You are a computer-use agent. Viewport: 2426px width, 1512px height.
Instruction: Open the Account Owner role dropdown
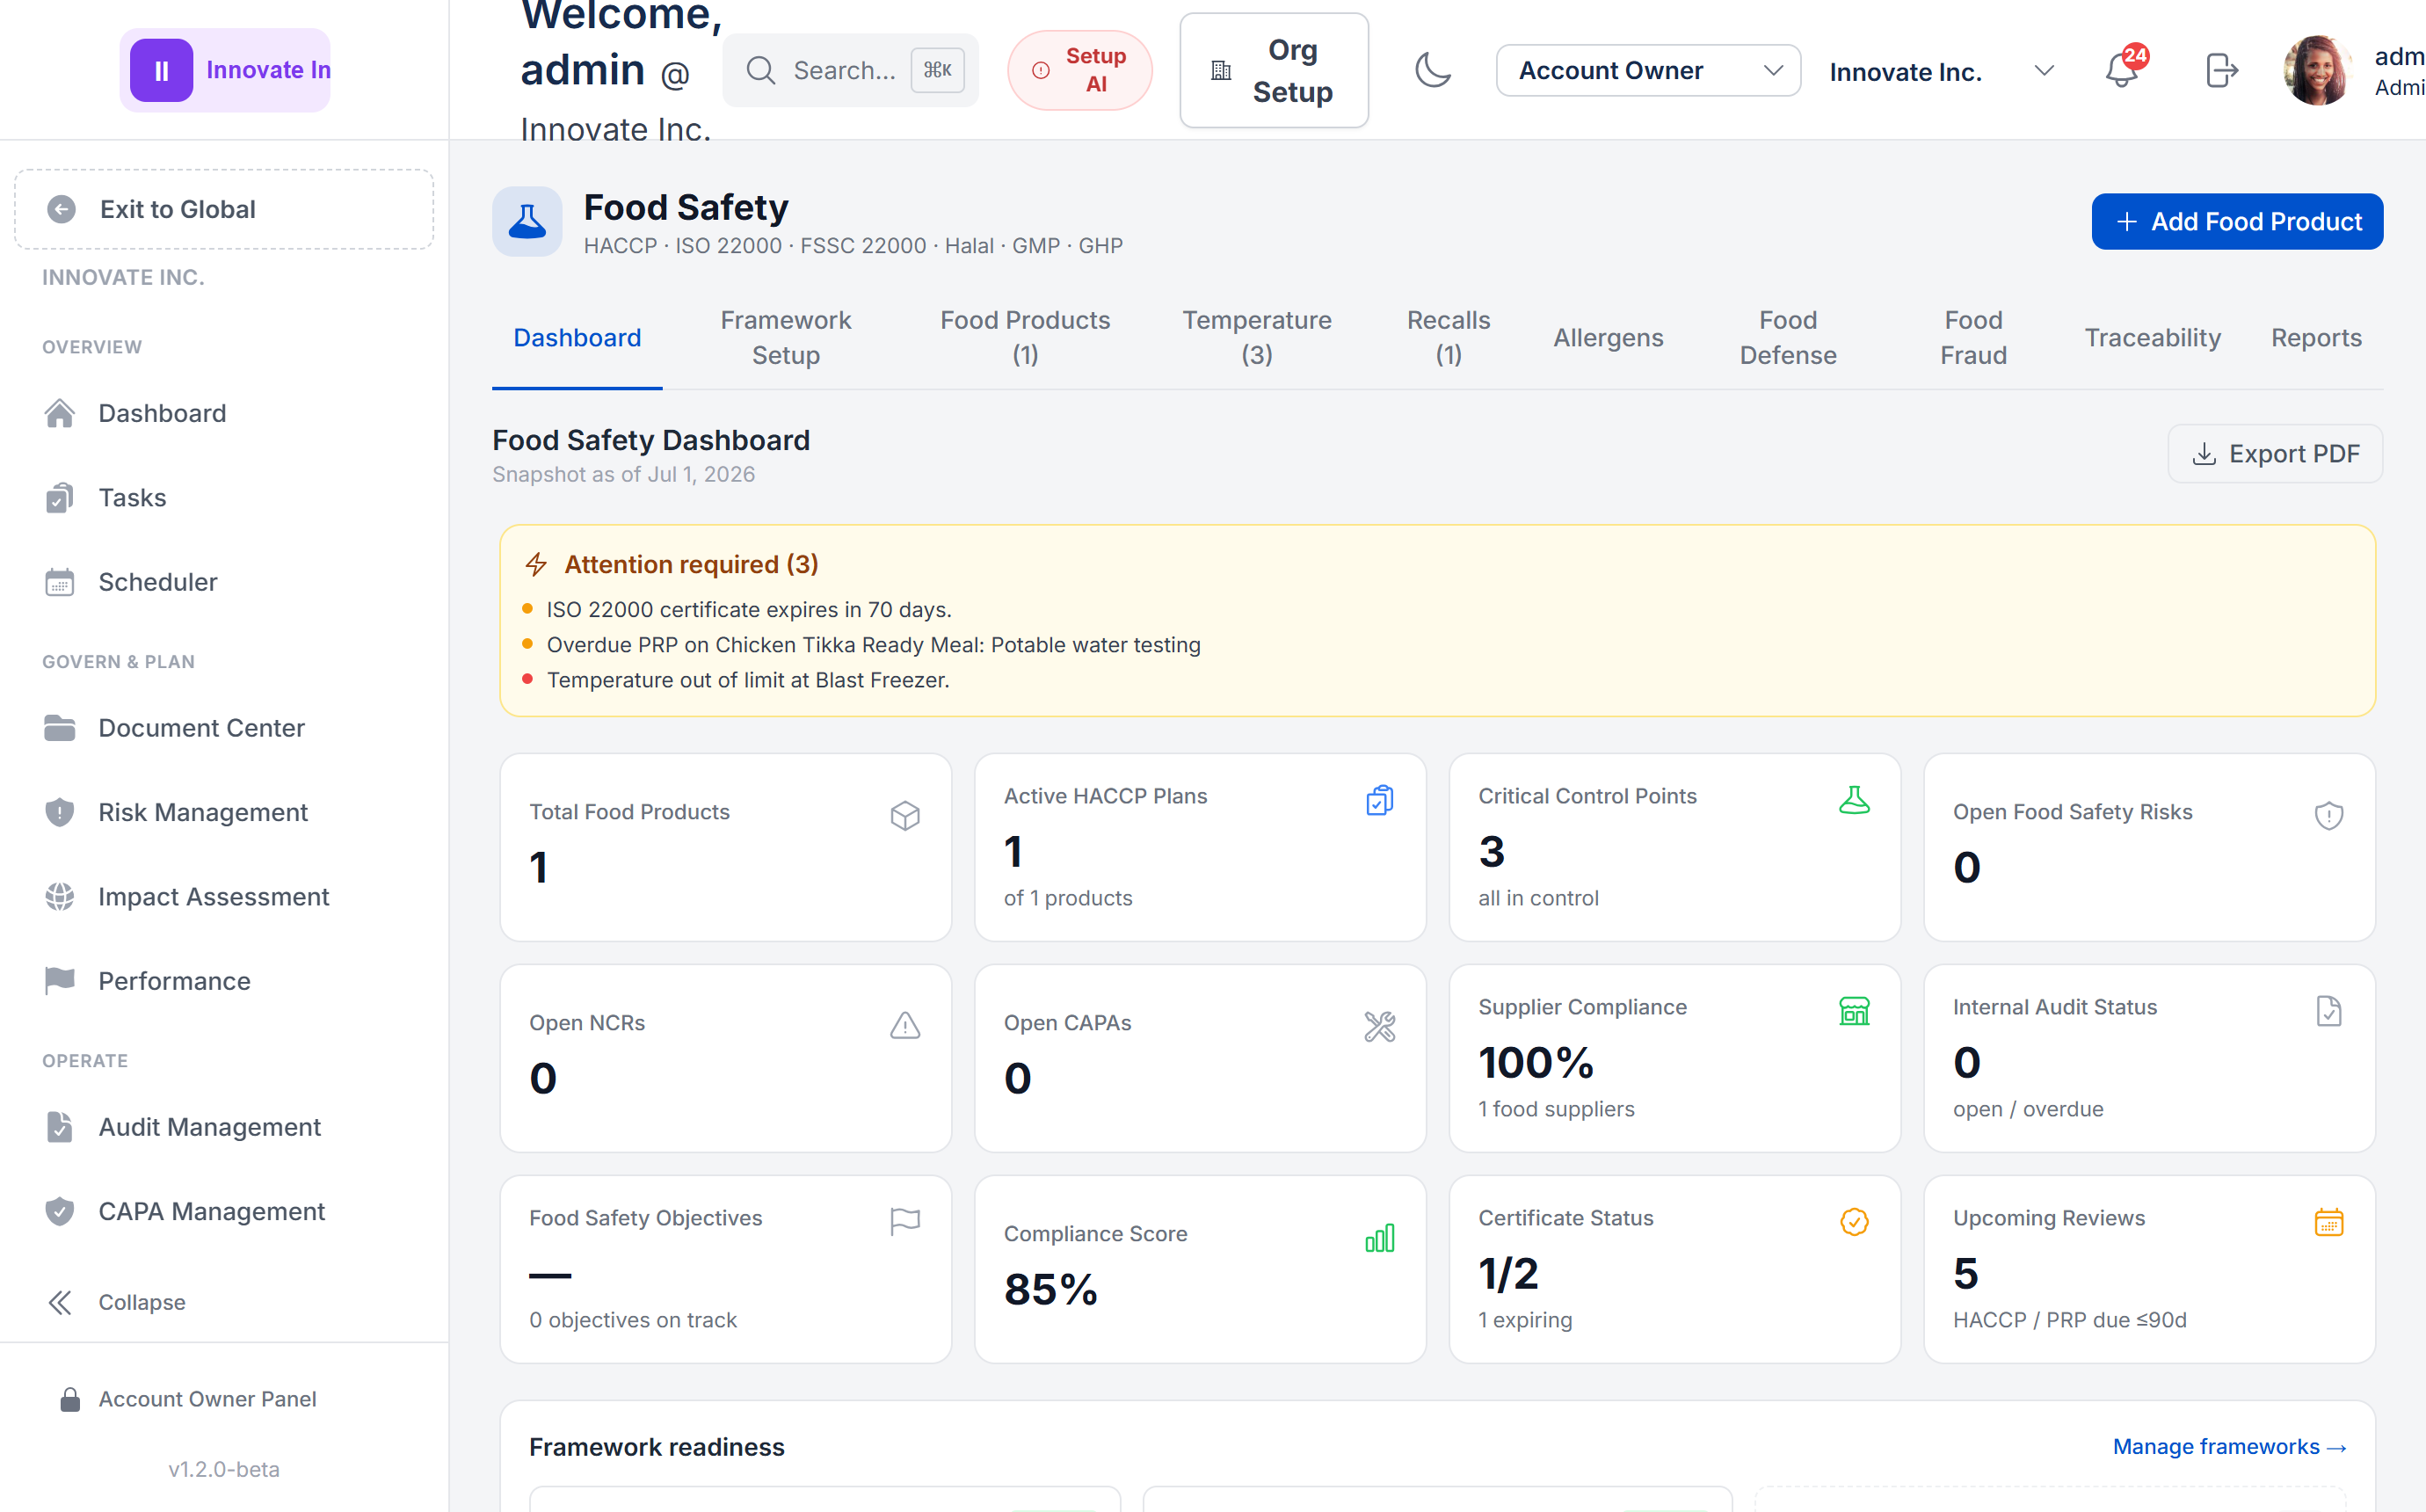[1648, 70]
